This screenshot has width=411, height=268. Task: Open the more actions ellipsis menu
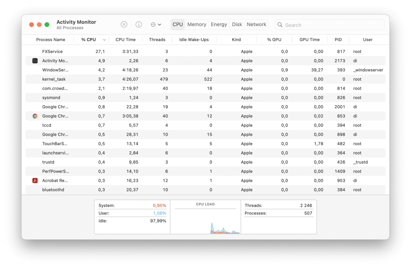click(156, 25)
